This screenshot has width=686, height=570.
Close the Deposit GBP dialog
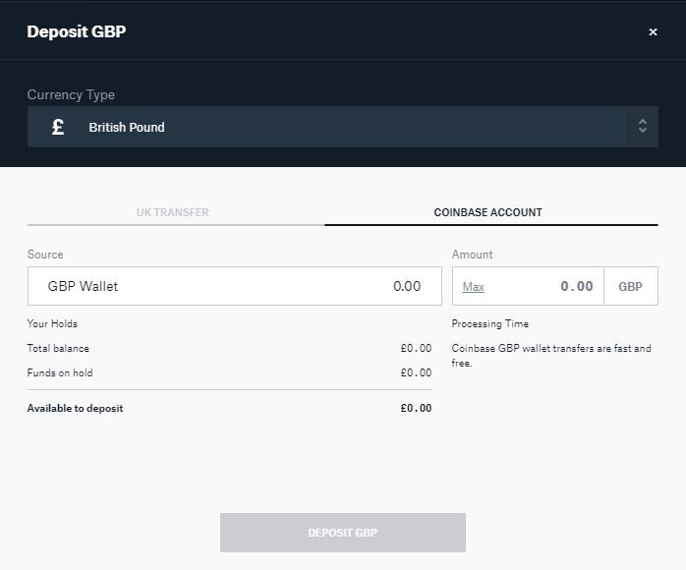[653, 31]
